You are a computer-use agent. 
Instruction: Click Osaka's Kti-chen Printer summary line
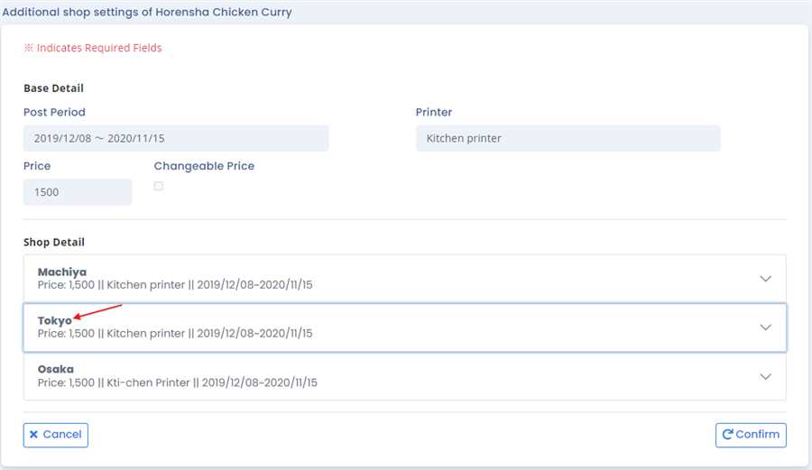click(x=178, y=382)
